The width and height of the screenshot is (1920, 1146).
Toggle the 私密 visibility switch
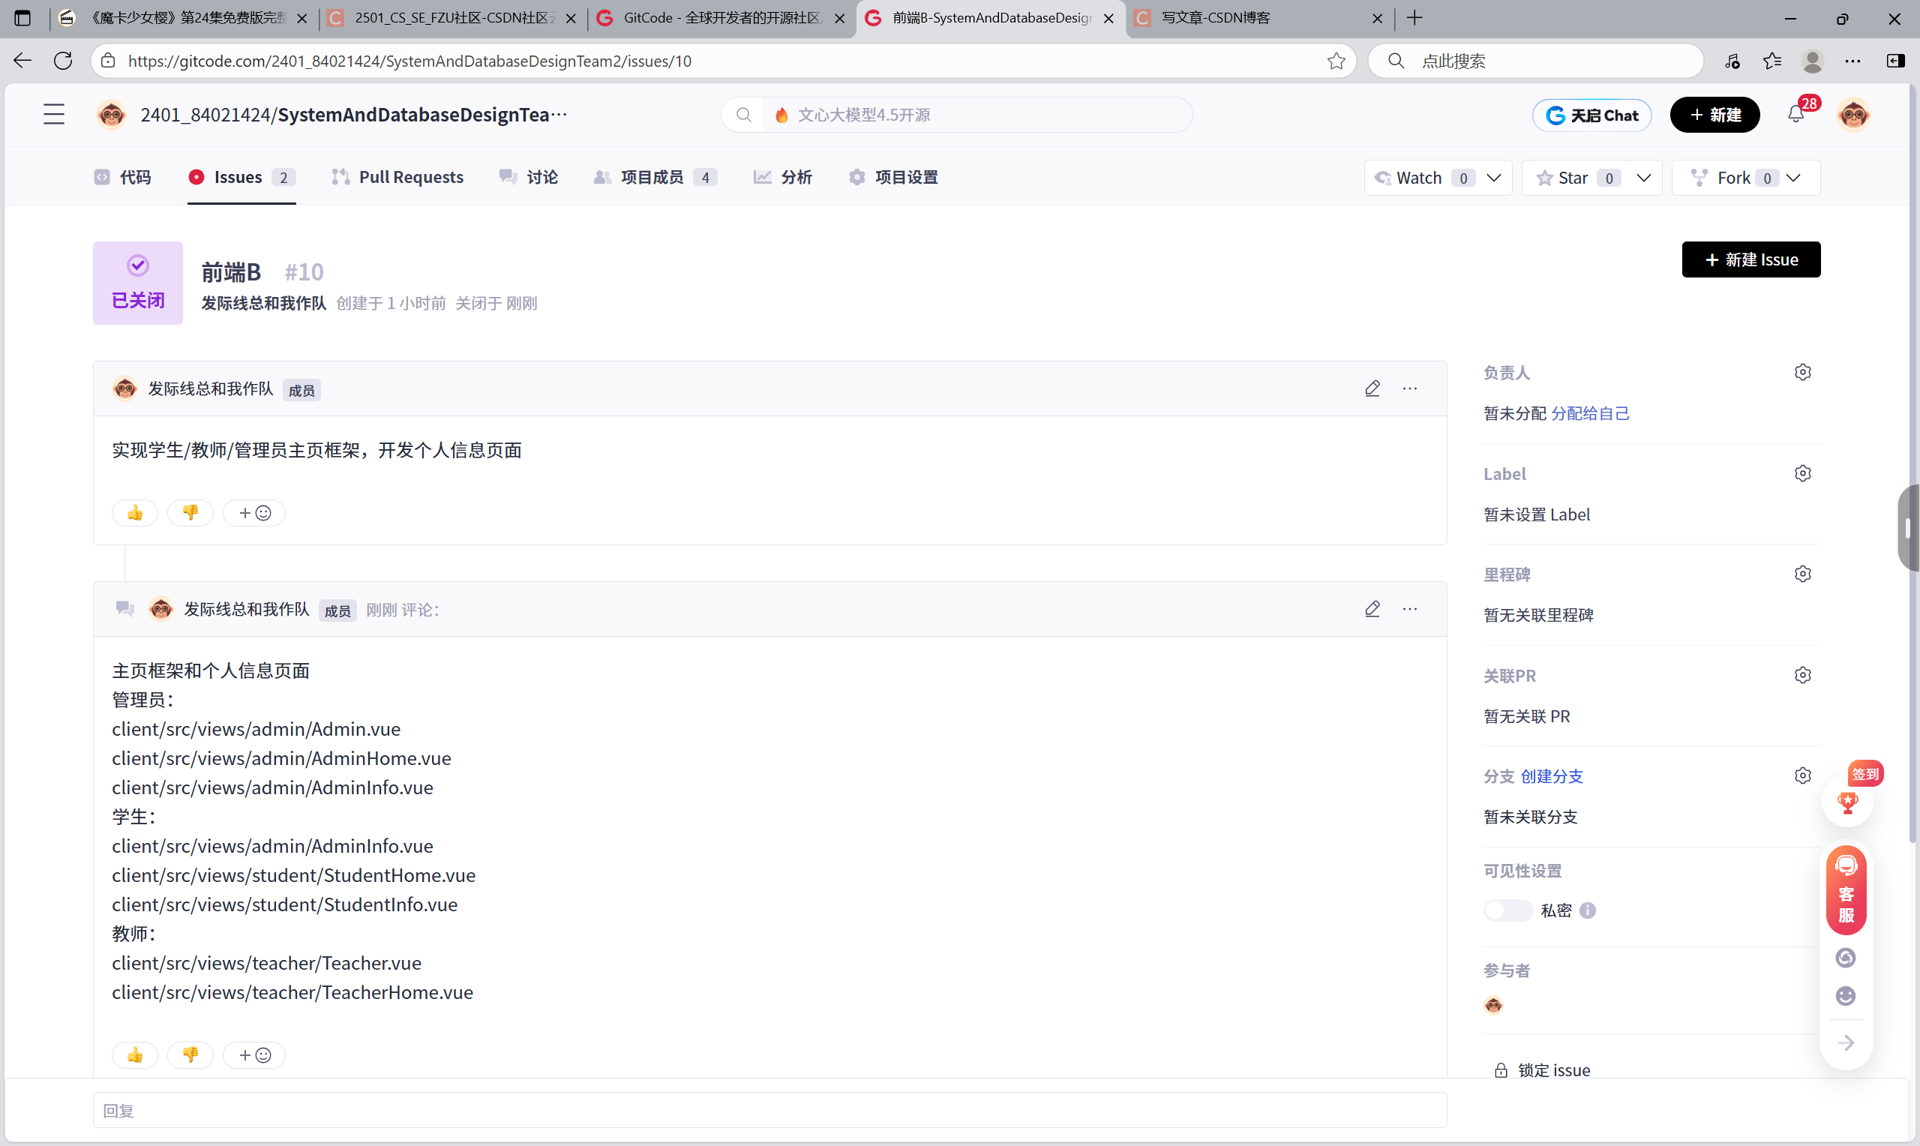tap(1507, 910)
